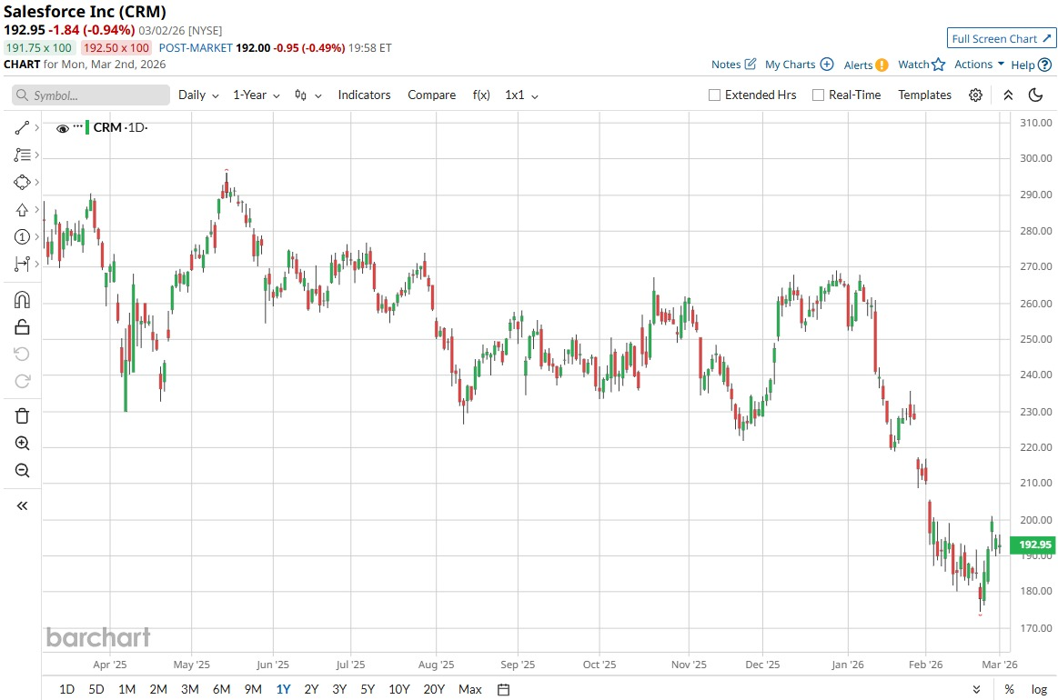The height and width of the screenshot is (700, 1058).
Task: Open Alerts for CRM
Action: point(866,65)
